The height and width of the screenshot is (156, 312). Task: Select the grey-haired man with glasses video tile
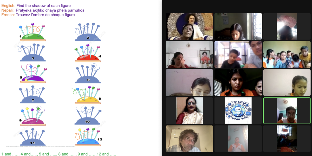(189, 139)
